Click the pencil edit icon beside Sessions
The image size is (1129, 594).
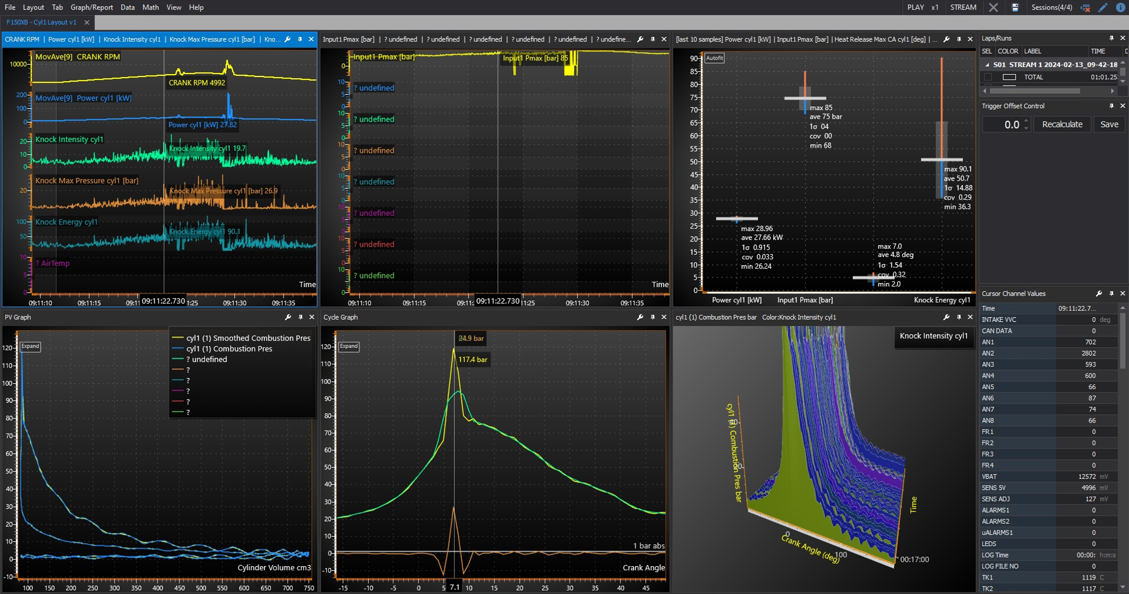1103,8
